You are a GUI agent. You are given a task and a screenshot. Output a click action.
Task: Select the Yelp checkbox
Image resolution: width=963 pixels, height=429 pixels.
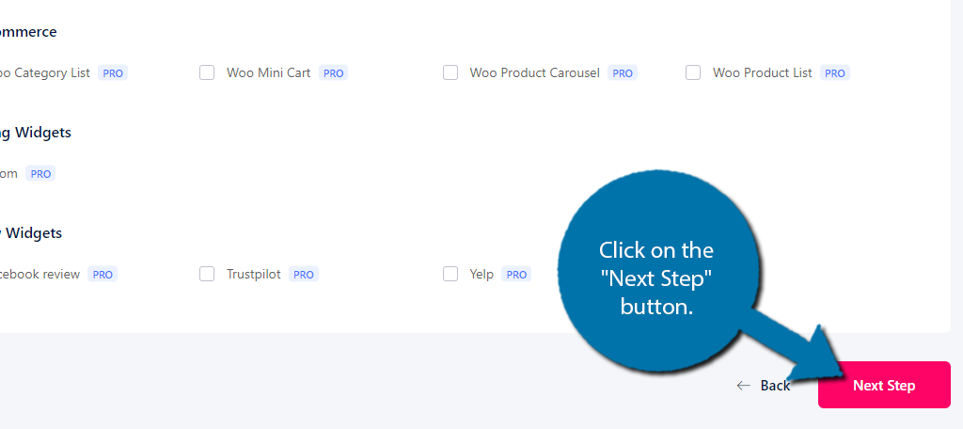(x=450, y=274)
